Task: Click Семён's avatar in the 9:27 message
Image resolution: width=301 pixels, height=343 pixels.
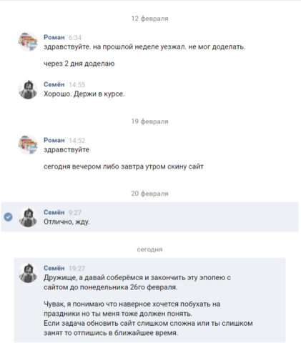Action: coord(28,217)
